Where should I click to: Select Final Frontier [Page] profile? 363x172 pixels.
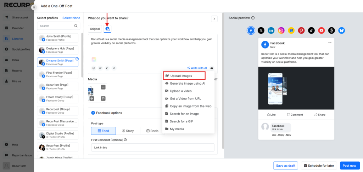point(58,74)
